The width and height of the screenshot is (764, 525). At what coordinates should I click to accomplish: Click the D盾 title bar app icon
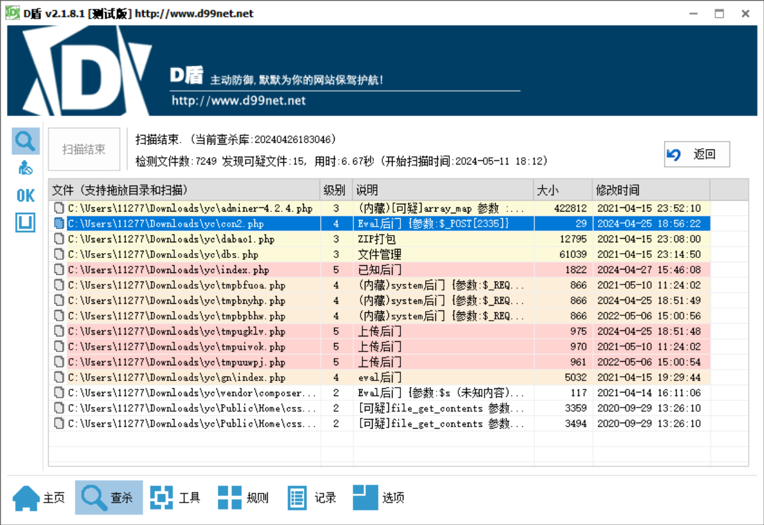coord(12,13)
